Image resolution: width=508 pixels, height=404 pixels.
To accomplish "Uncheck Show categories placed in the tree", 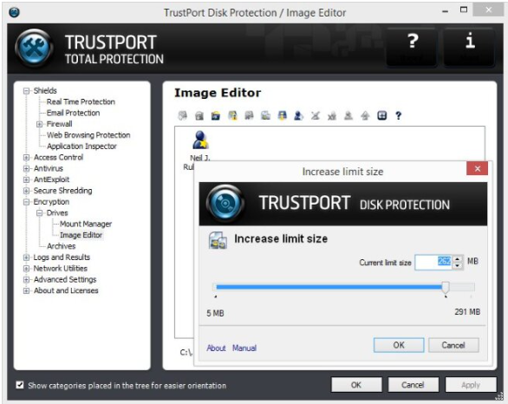I will click(x=20, y=385).
